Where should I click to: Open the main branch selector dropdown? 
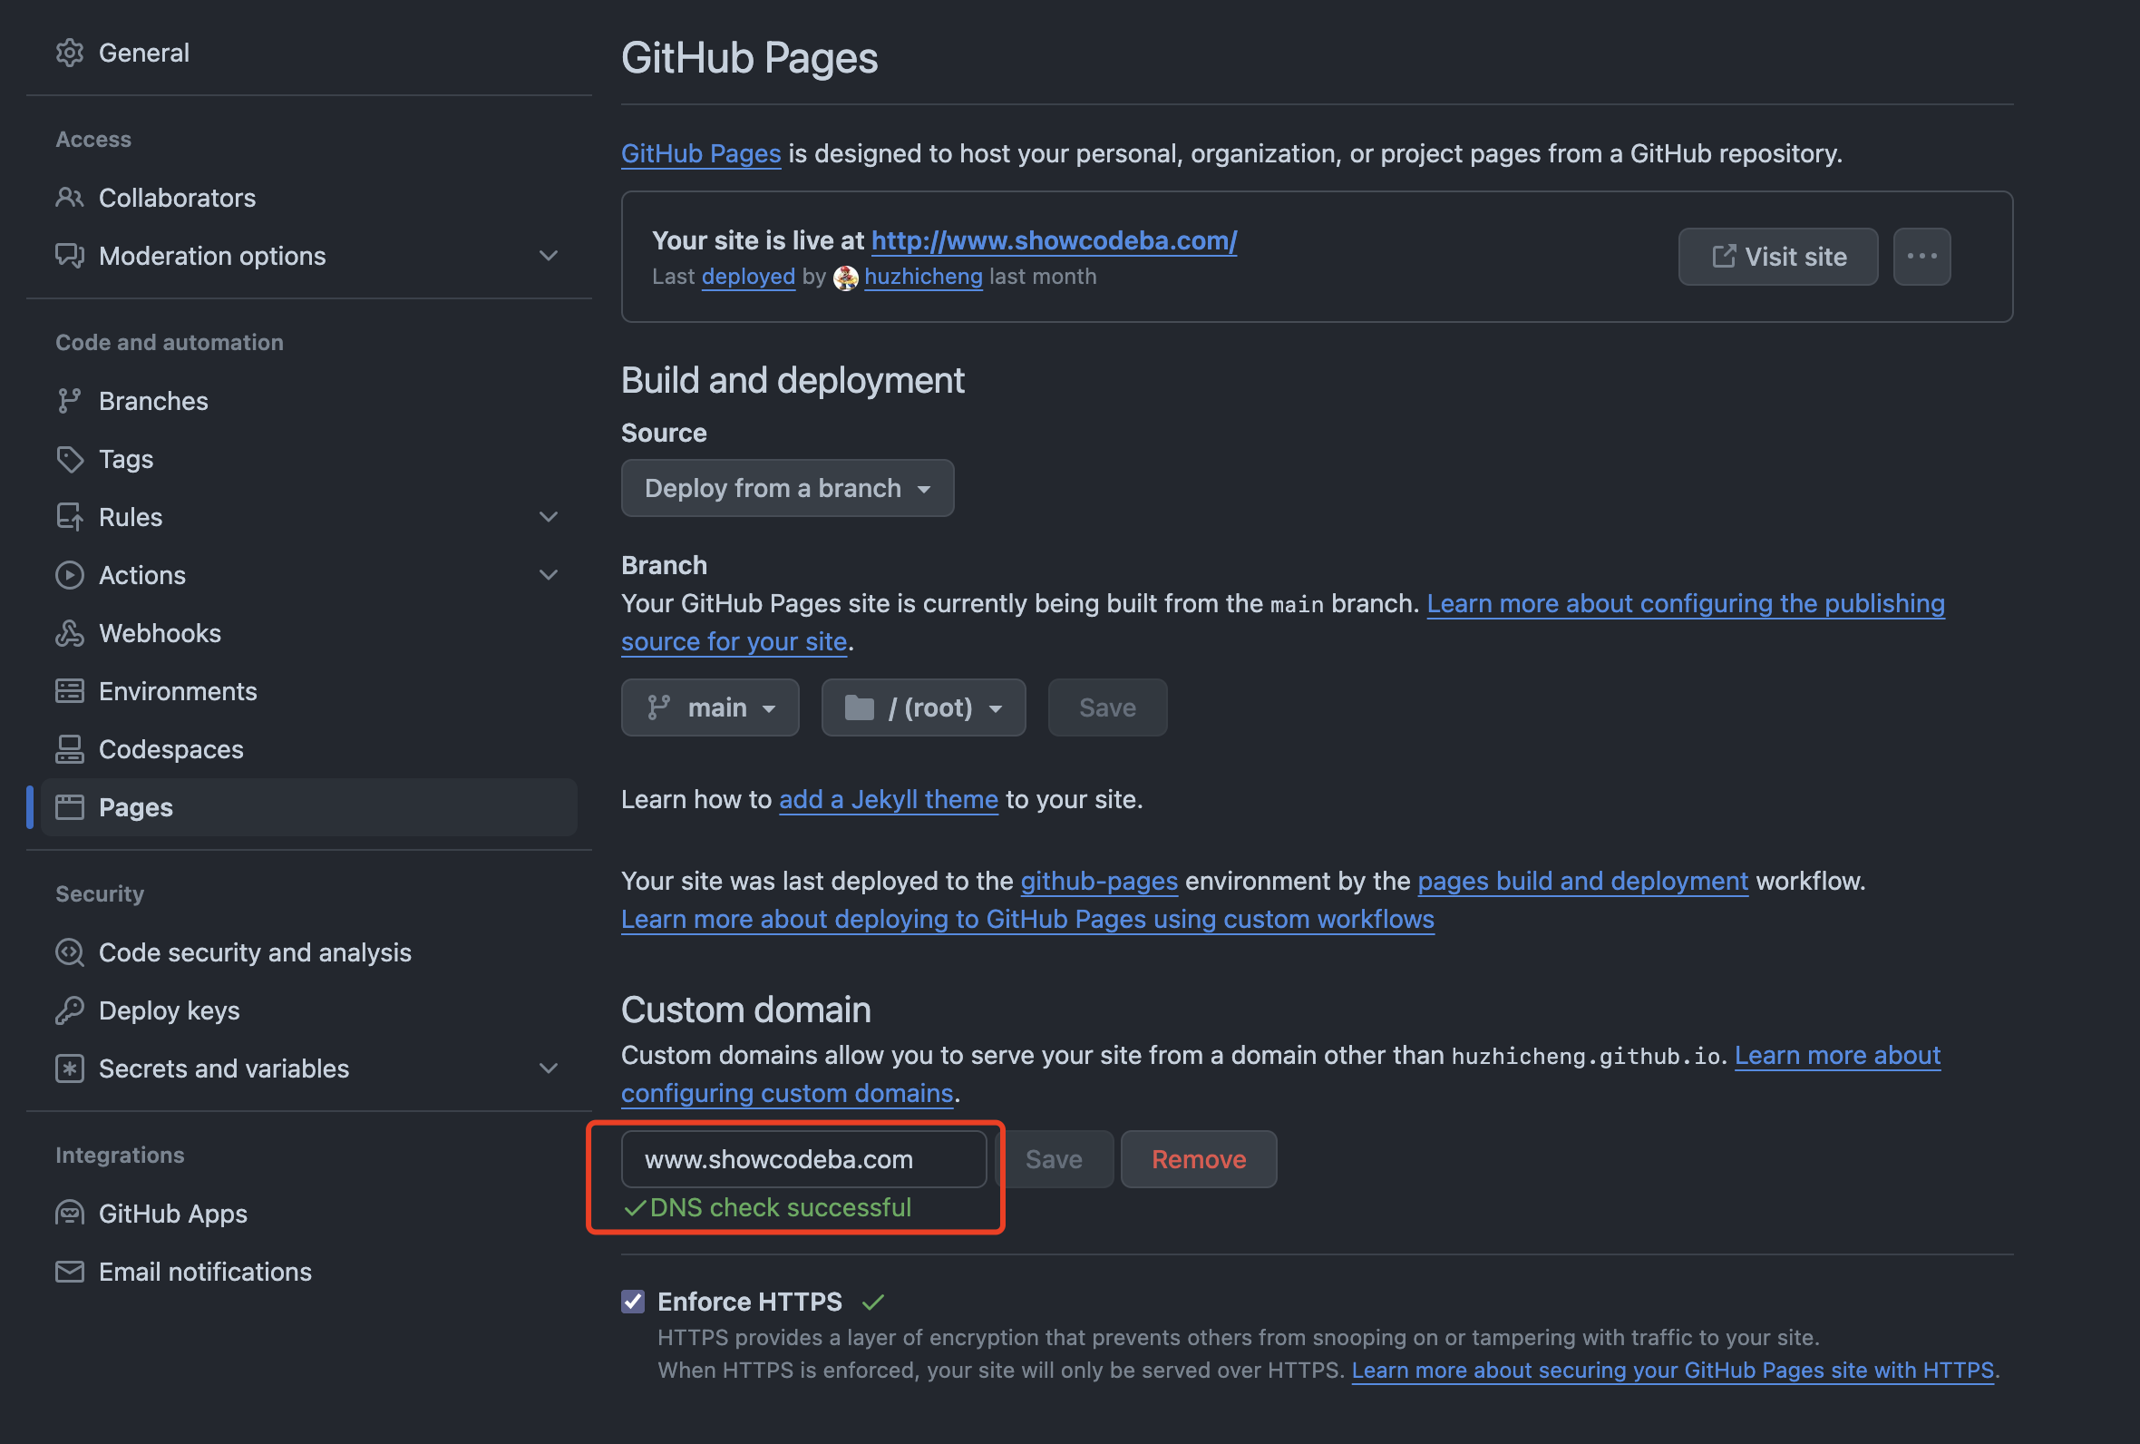click(710, 707)
